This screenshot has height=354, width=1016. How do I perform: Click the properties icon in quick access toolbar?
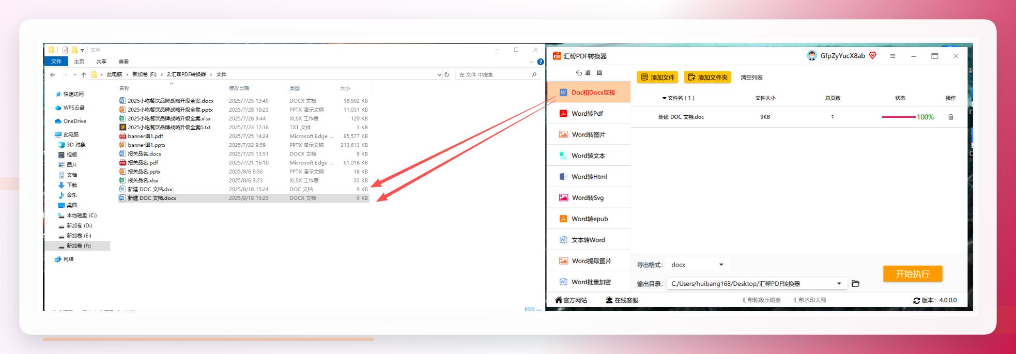(x=65, y=50)
